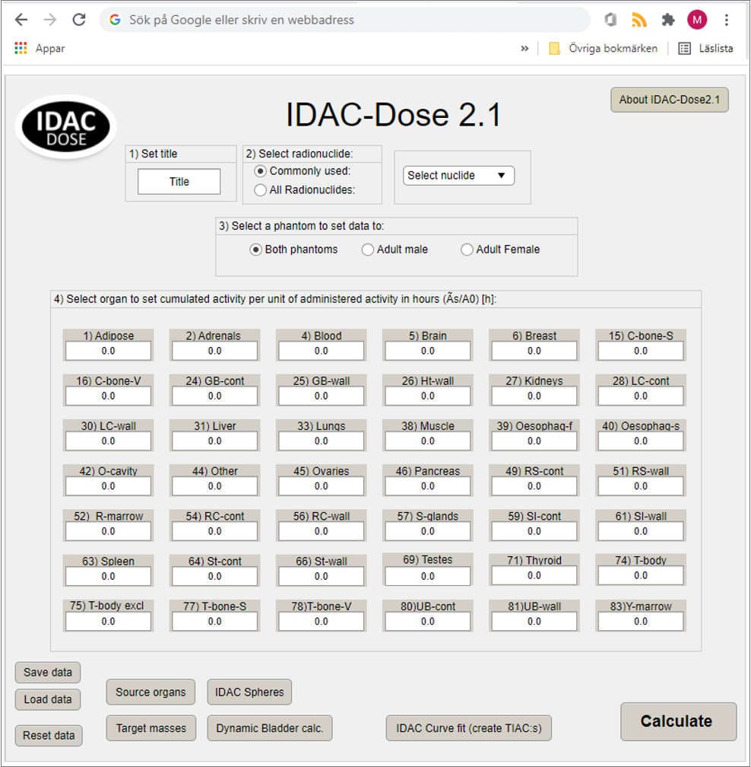This screenshot has height=767, width=751.
Task: Select the Commonly used radio button
Action: pos(261,171)
